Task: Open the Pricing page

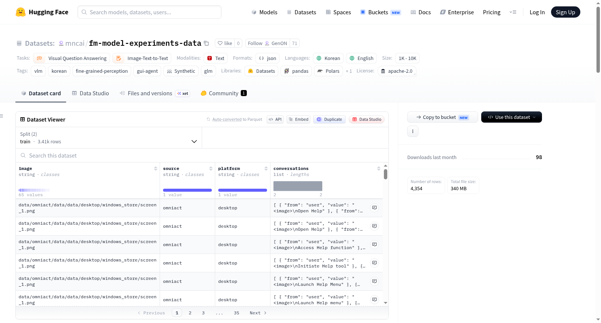Action: pos(492,12)
